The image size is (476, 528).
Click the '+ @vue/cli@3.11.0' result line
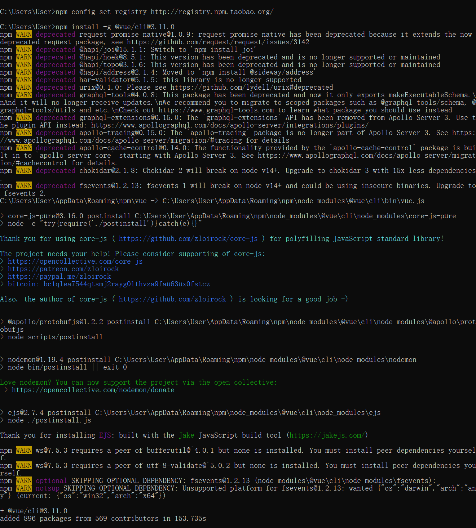(x=34, y=511)
